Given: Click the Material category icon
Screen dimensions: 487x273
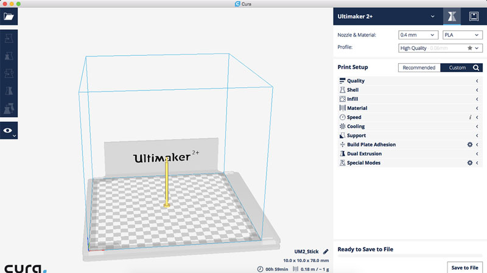Looking at the screenshot, I should tap(342, 108).
